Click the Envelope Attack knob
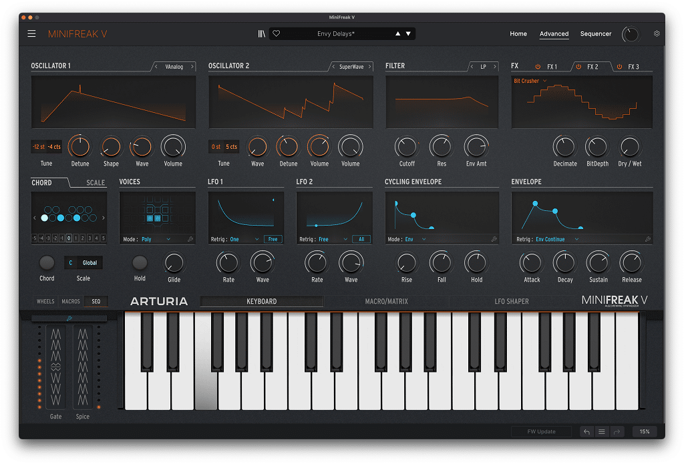The height and width of the screenshot is (464, 684). pos(531,263)
